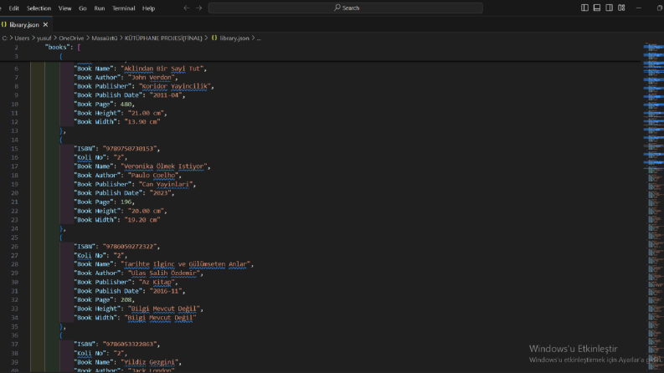Click inside the top Search command box
Viewport: 664px width, 373px height.
point(346,8)
